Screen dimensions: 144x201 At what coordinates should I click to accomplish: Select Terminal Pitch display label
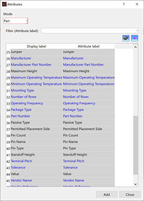click(36, 161)
